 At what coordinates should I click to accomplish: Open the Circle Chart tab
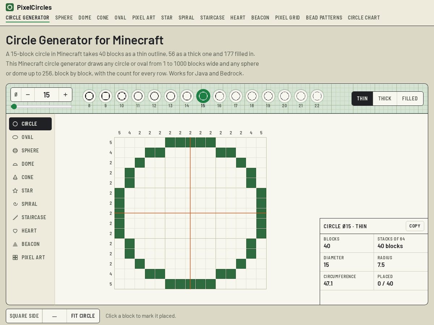pyautogui.click(x=364, y=18)
